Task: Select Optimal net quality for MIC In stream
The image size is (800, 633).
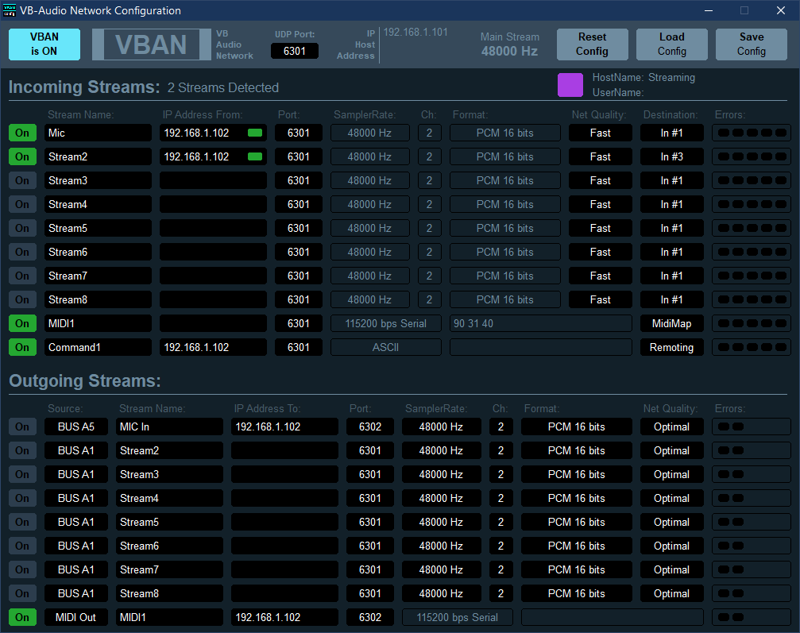Action: click(671, 427)
